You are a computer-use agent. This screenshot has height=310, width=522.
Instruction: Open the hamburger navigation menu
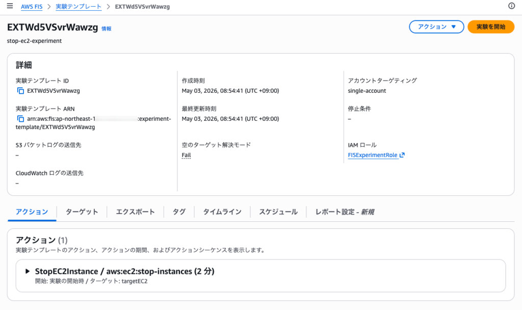10,6
